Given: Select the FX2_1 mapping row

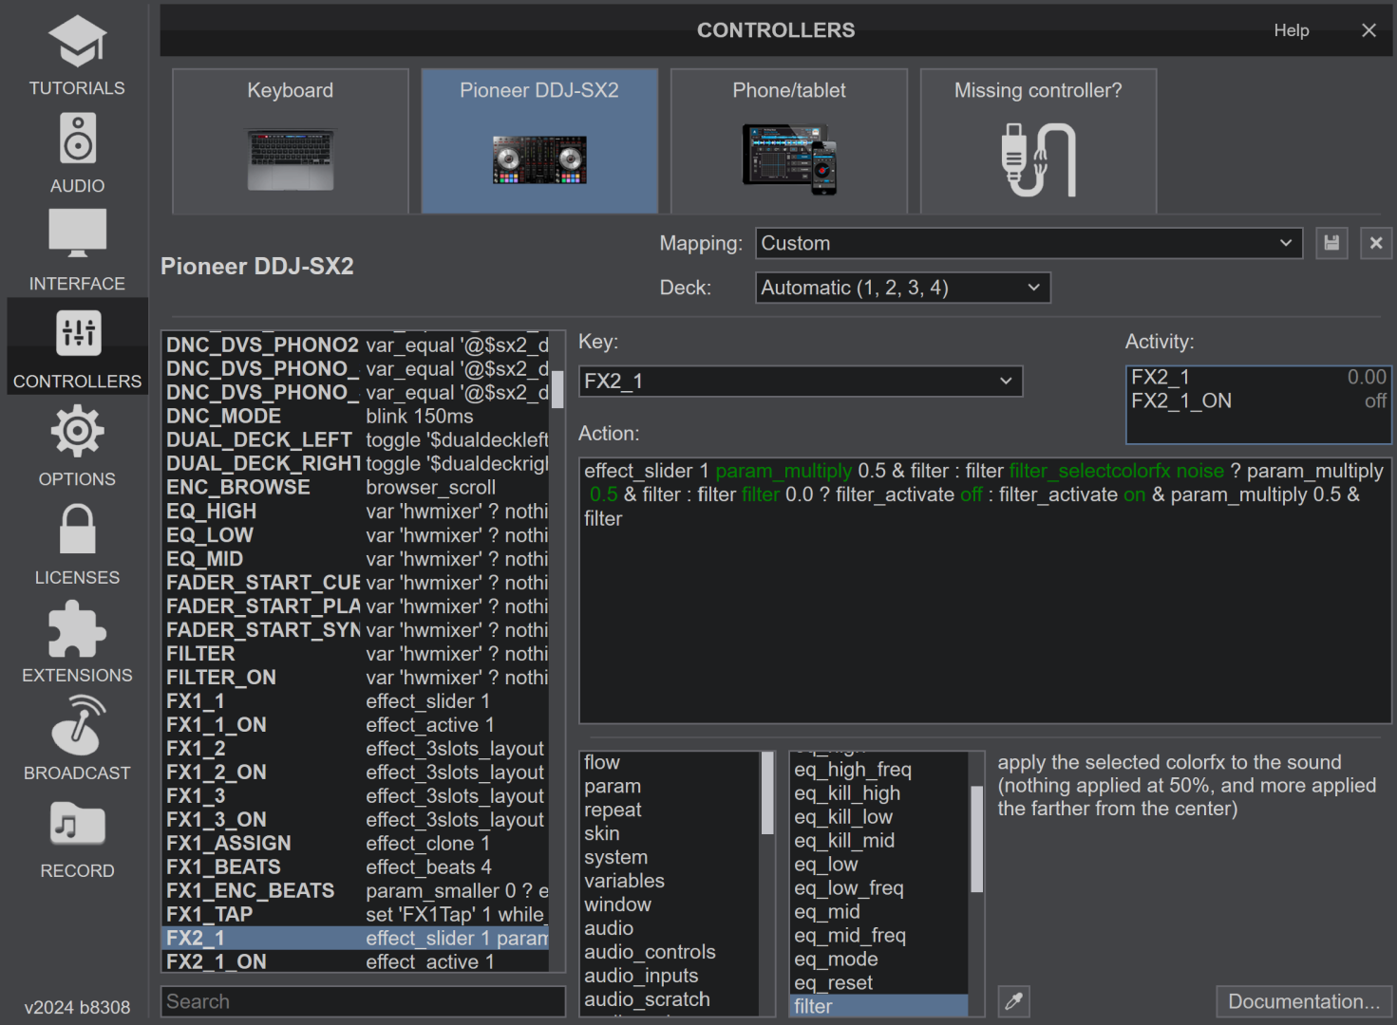Looking at the screenshot, I should click(355, 938).
